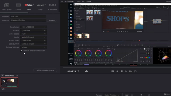The image size is (171, 96).
Task: Select the YouTube 1080p render preset
Action: tap(29, 5)
